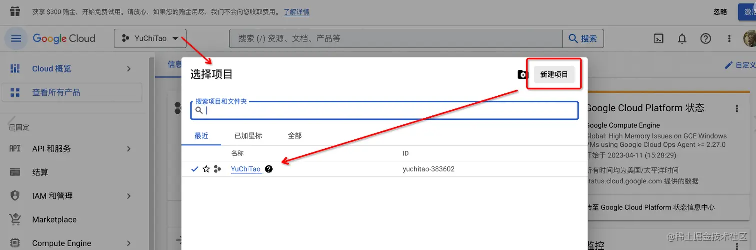Switch to the 最近 tab
756x250 pixels.
tap(201, 136)
